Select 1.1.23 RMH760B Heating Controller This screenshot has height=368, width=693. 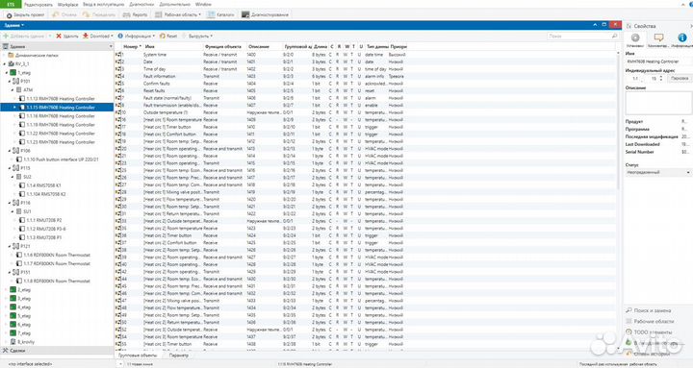(x=61, y=142)
